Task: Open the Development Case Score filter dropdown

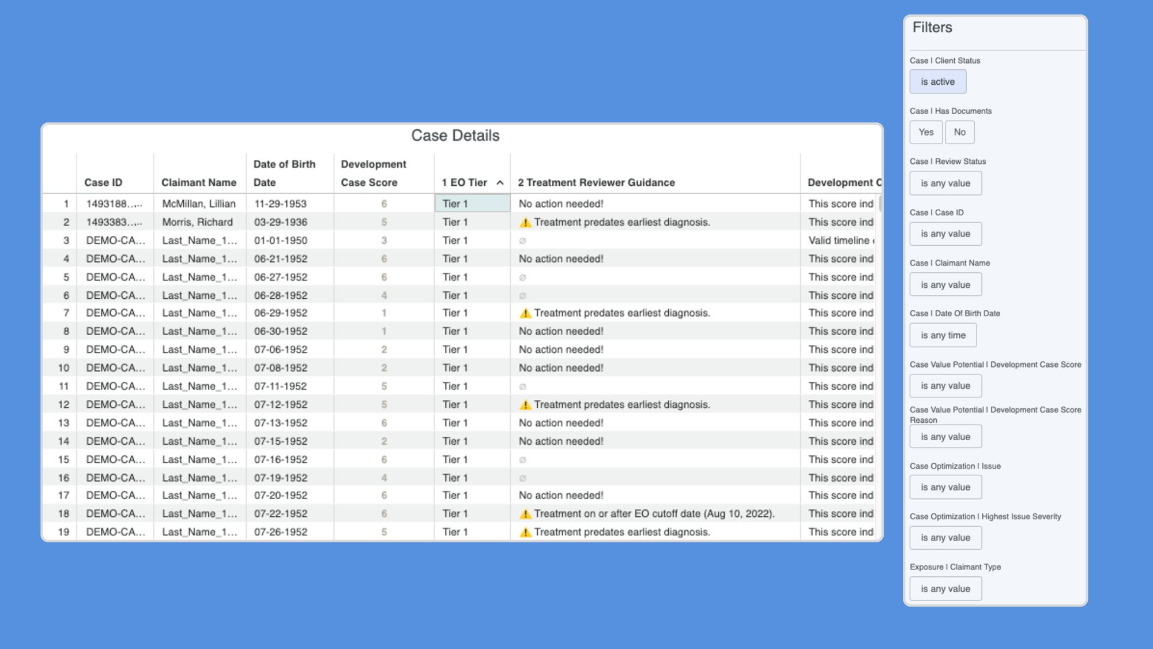Action: [x=945, y=386]
